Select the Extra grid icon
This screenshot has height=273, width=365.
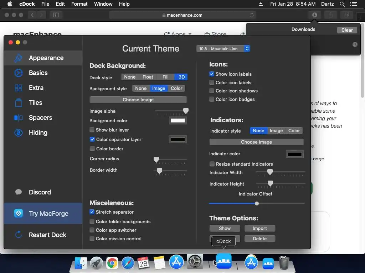tap(19, 88)
